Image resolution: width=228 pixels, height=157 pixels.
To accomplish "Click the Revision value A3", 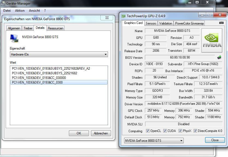I will [191, 38].
